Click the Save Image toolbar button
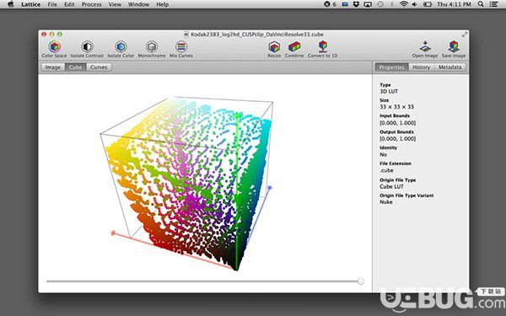506x316 pixels. pyautogui.click(x=454, y=46)
